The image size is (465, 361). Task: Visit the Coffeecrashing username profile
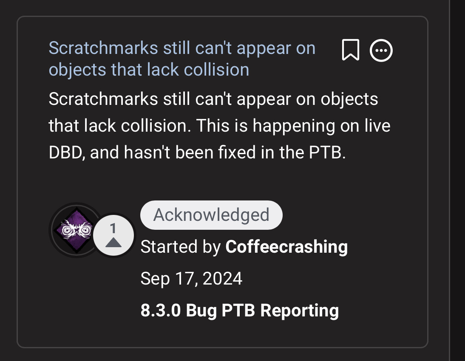pyautogui.click(x=286, y=247)
